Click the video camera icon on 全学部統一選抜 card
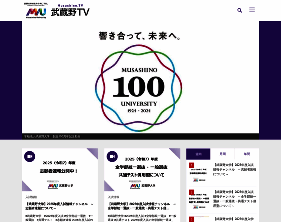The image size is (281, 222). 112,157
